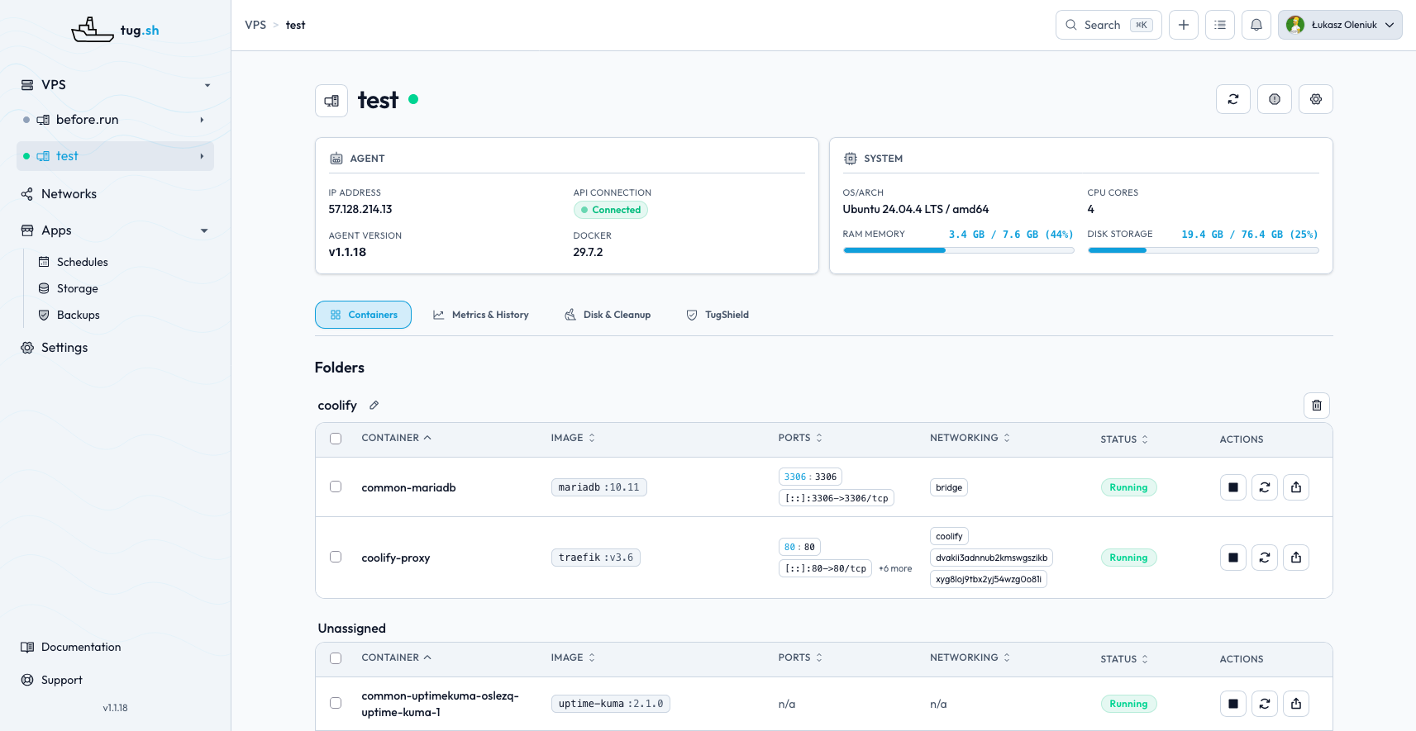This screenshot has width=1416, height=731.
Task: Sort Unassigned table by Image
Action: 573,657
